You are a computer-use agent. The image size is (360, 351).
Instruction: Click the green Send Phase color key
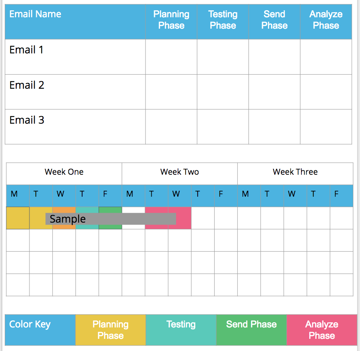pos(252,330)
